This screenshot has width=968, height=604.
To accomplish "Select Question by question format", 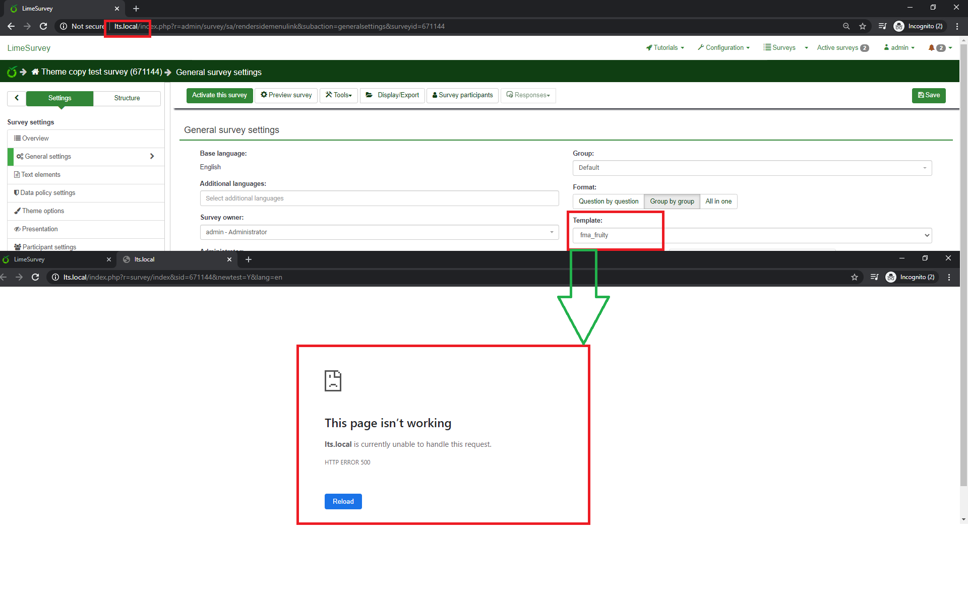I will click(x=608, y=202).
